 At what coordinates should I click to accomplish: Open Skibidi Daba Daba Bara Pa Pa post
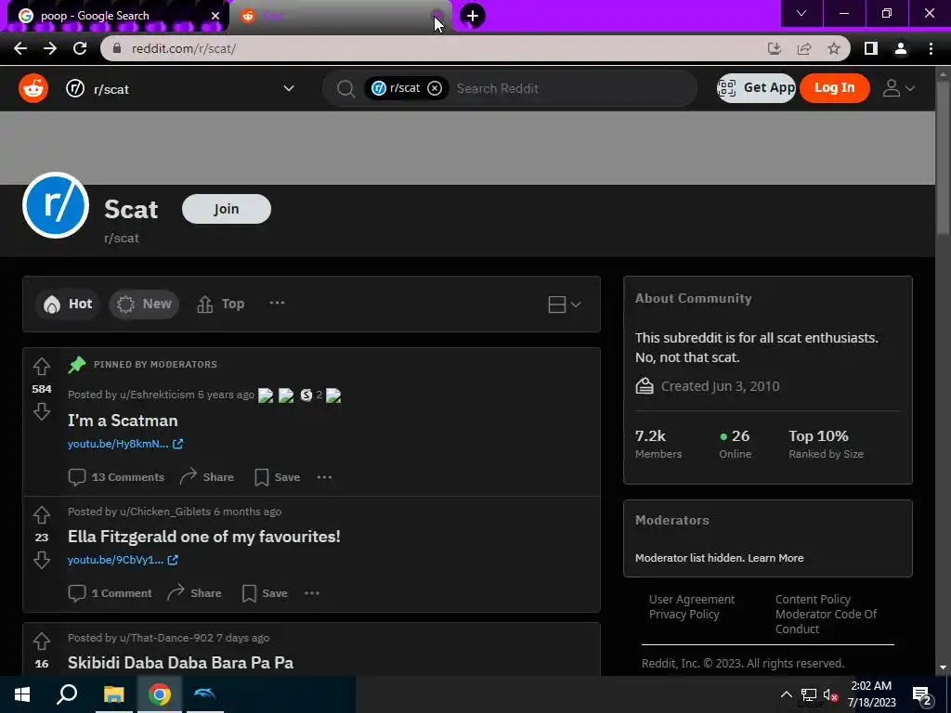(181, 663)
